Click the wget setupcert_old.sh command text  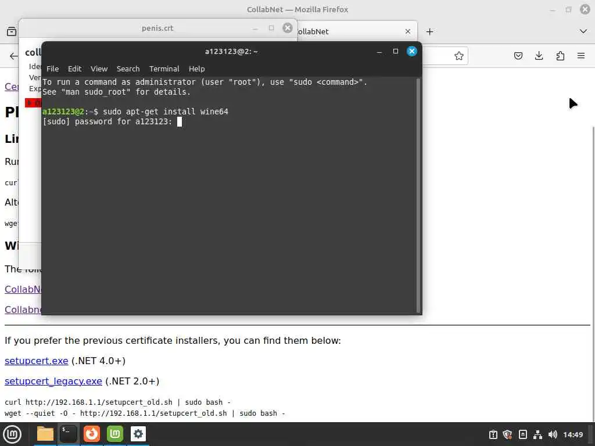(145, 413)
